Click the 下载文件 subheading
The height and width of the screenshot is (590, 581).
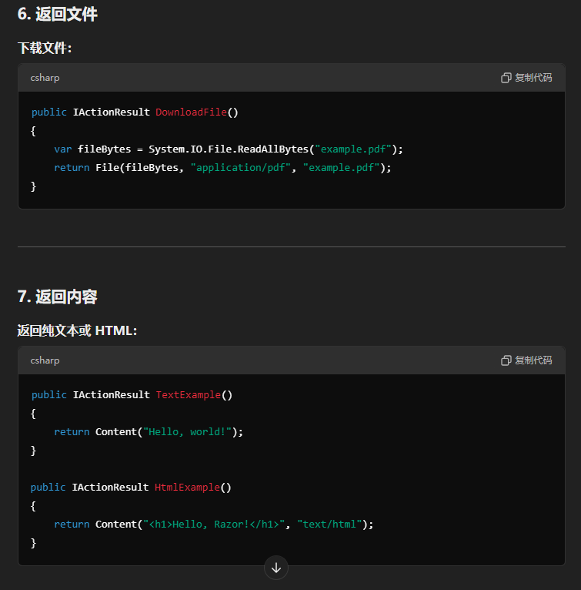(45, 49)
